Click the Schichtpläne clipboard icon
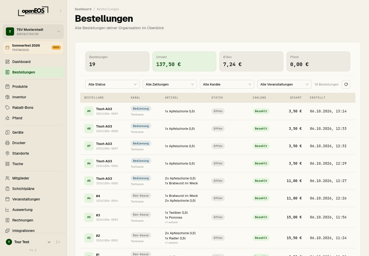This screenshot has width=369, height=256. point(7,189)
